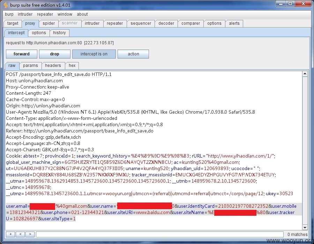Open the burp menu

point(9,14)
